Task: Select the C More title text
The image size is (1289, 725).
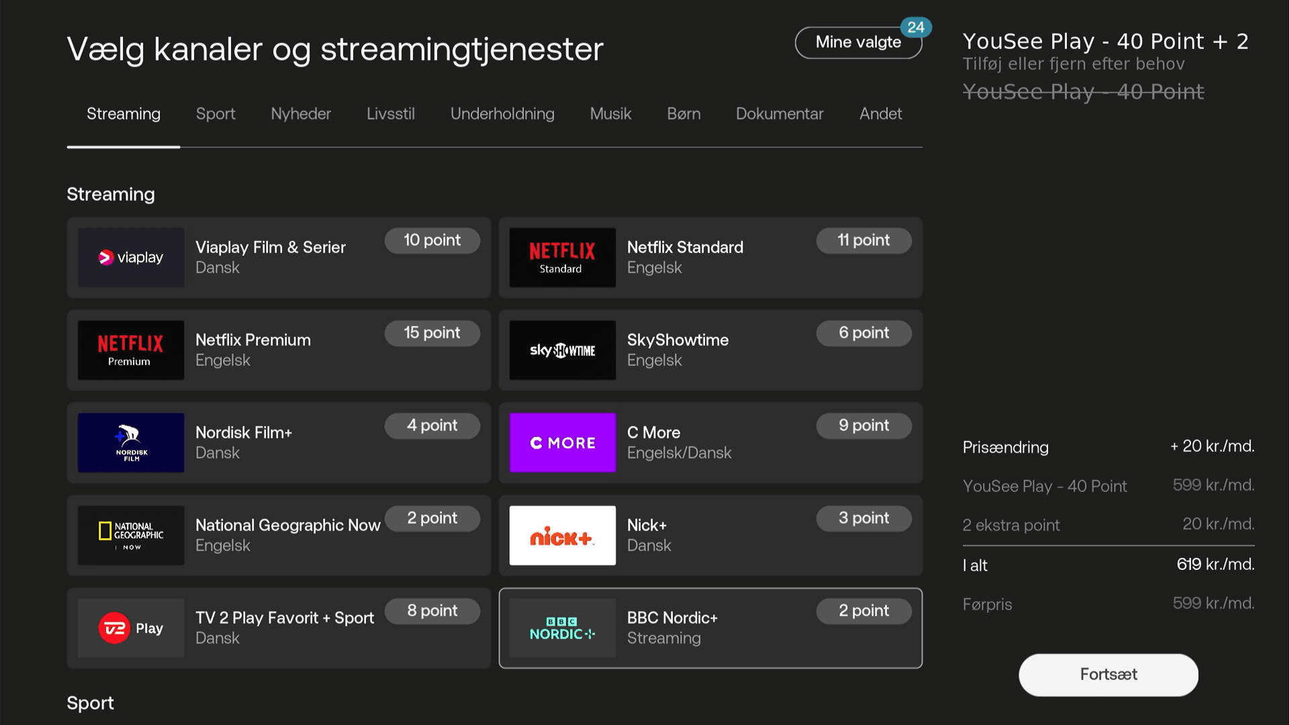Action: click(x=653, y=433)
